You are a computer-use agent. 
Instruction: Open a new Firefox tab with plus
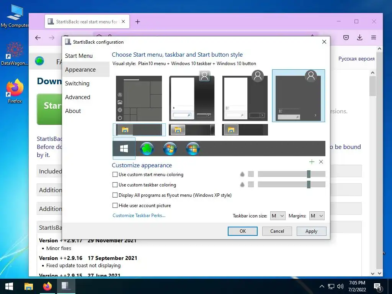[137, 22]
